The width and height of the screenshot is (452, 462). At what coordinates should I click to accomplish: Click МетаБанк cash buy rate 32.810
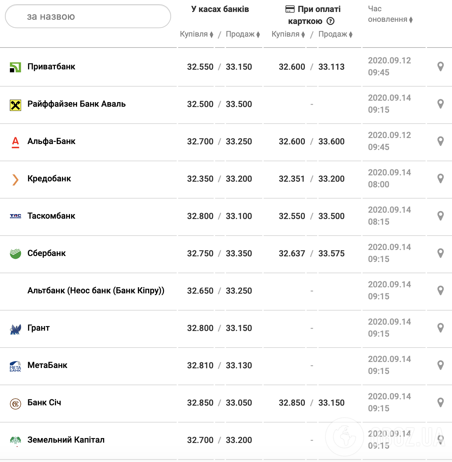200,366
